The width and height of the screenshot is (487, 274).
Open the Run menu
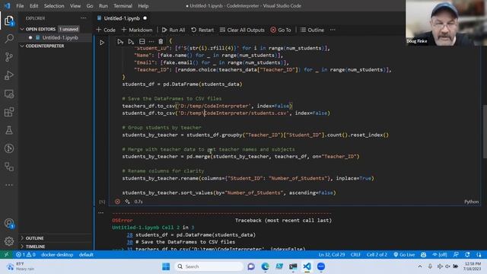click(103, 6)
